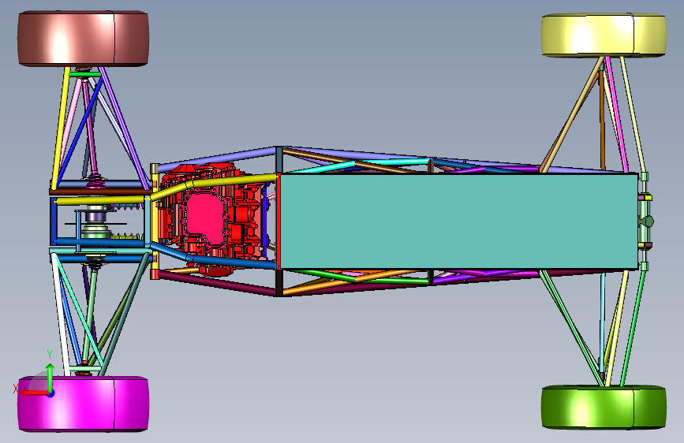Viewport: 684px width, 443px height.
Task: Select the pale yellow wheel
Action: pos(604,35)
